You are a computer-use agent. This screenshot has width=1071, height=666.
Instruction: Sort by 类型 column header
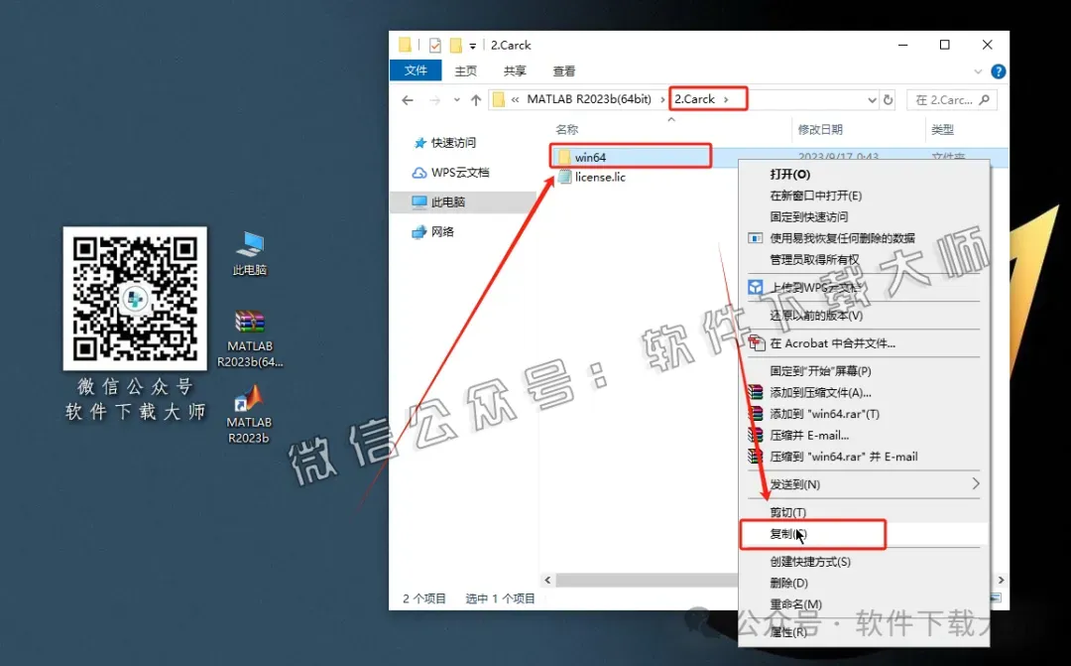(x=943, y=129)
